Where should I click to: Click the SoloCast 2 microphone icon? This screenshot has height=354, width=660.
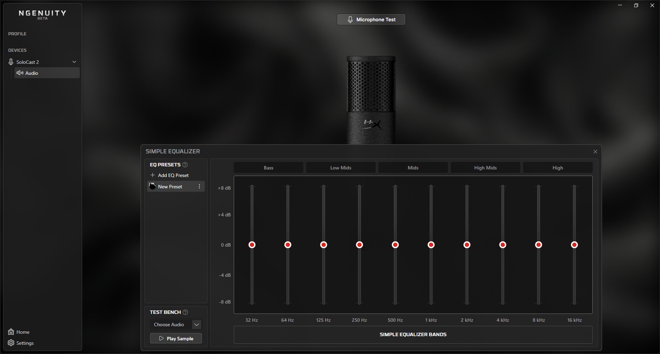click(x=11, y=62)
